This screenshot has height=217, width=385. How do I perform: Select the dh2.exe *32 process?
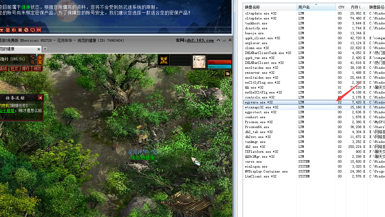coord(314,147)
